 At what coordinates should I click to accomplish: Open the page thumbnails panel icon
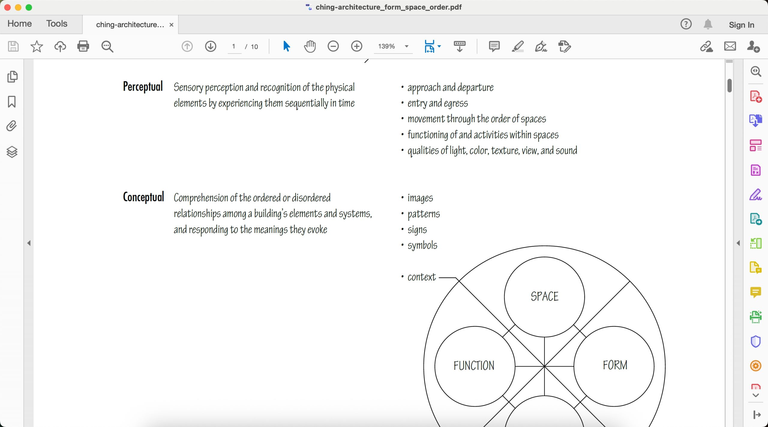12,77
